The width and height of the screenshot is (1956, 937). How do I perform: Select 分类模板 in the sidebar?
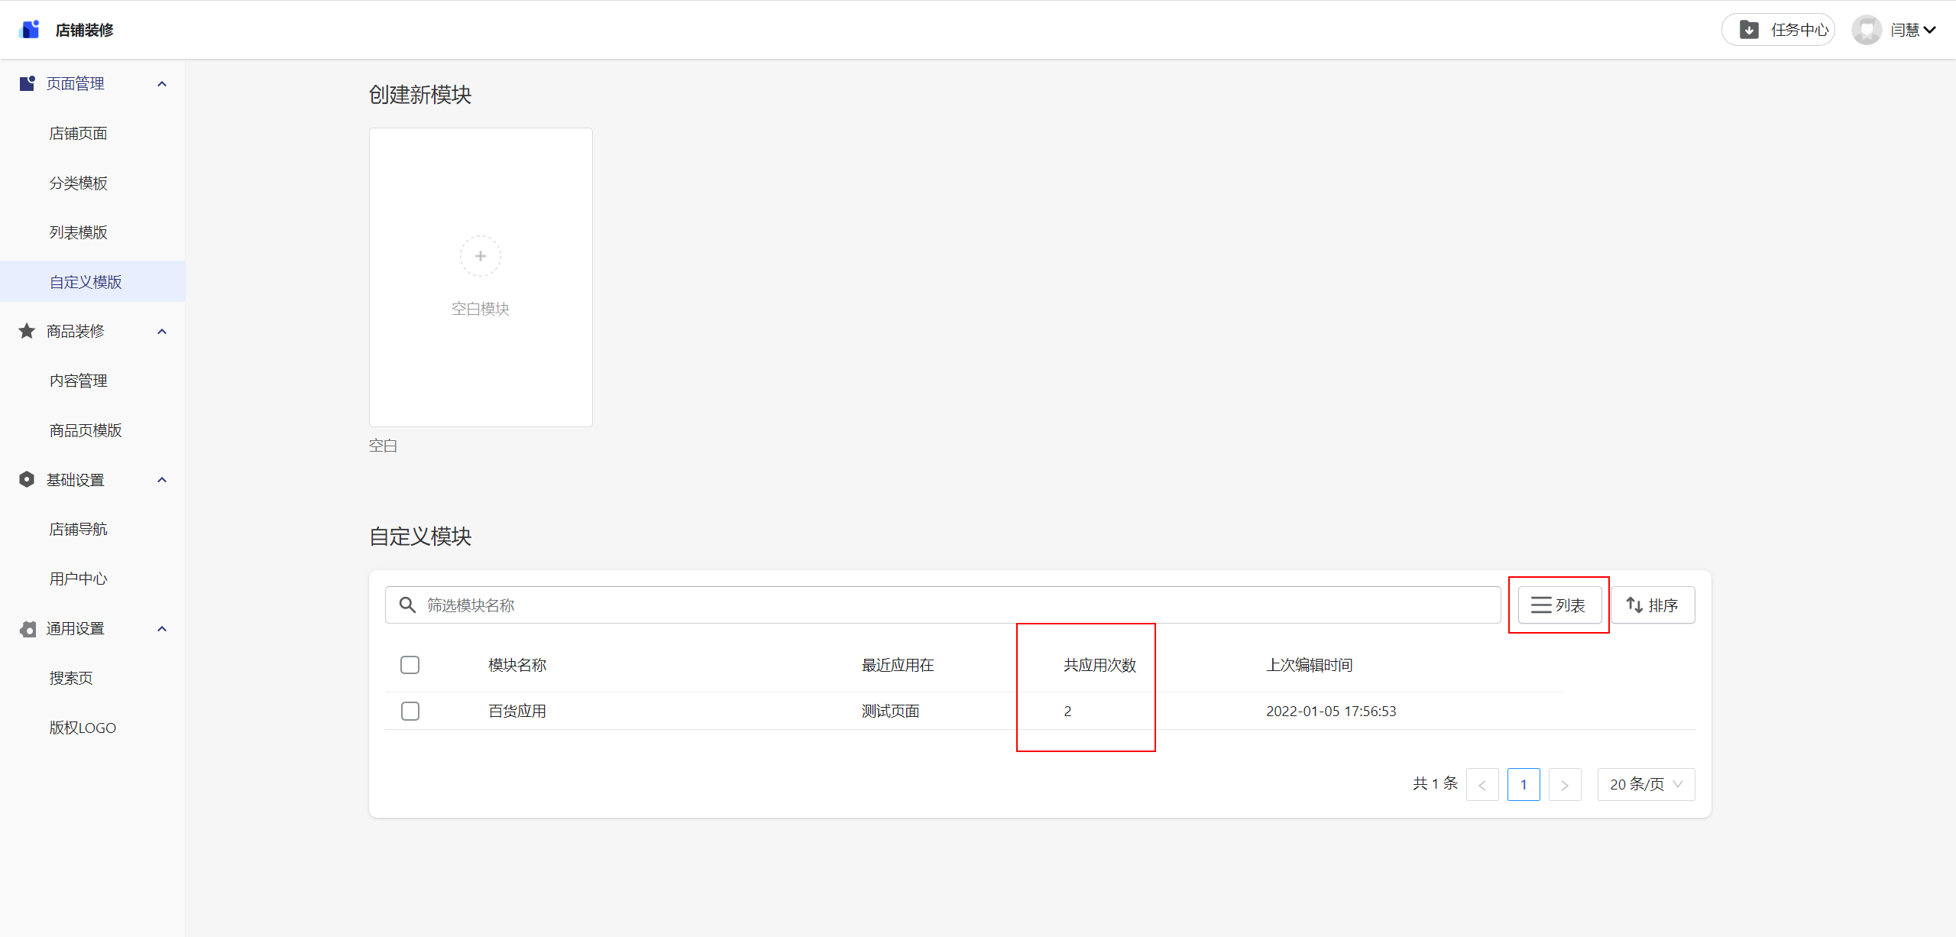(78, 183)
